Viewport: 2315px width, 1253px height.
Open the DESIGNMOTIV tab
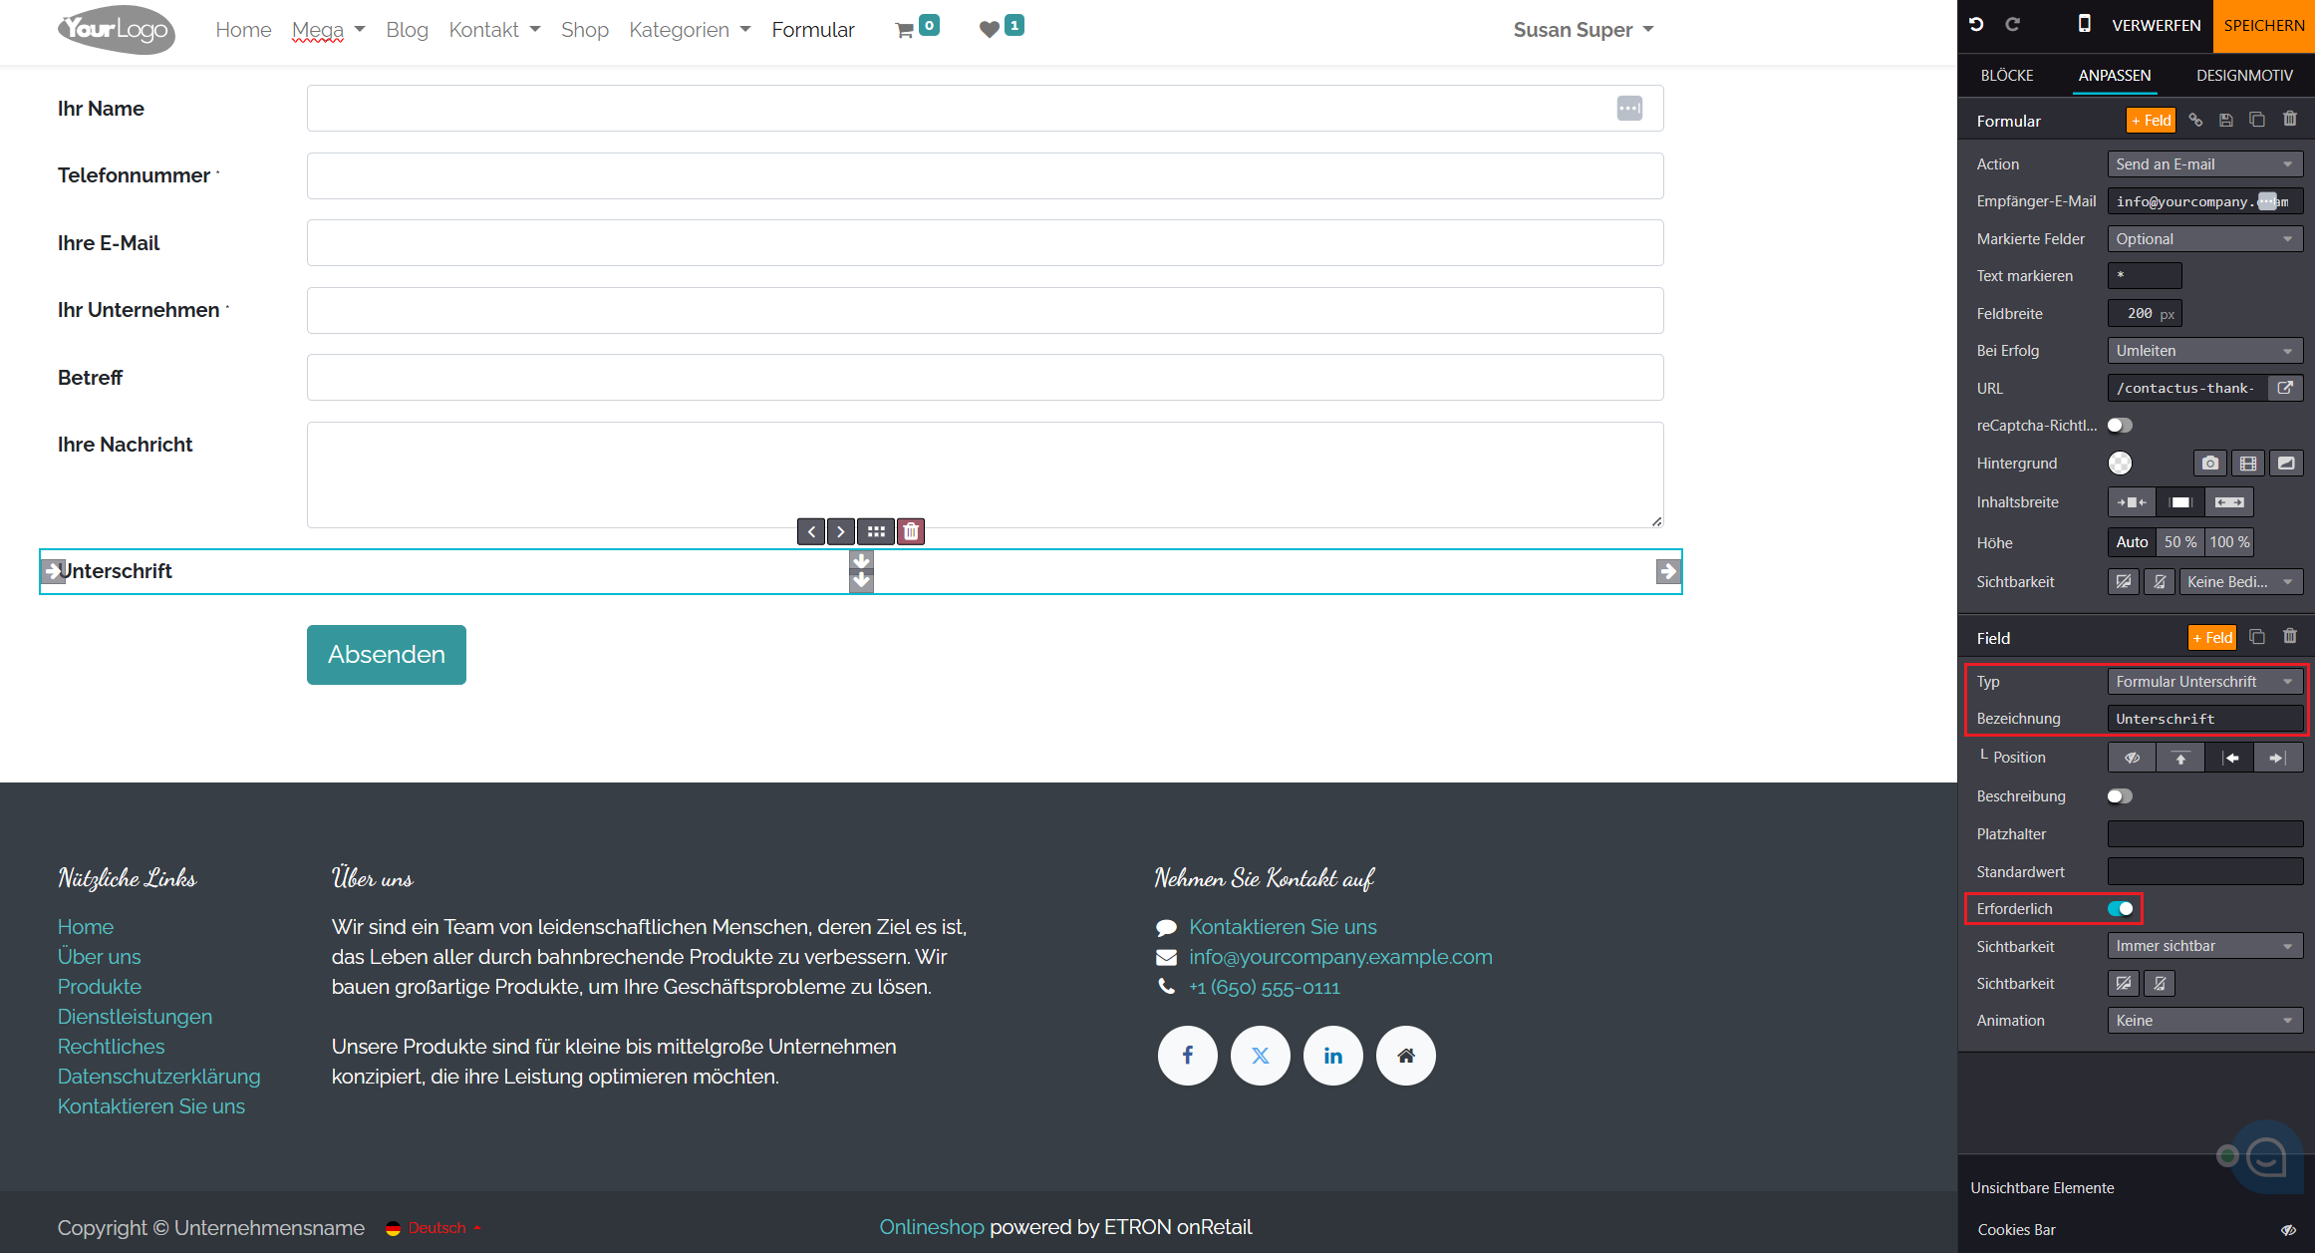pos(2244,76)
